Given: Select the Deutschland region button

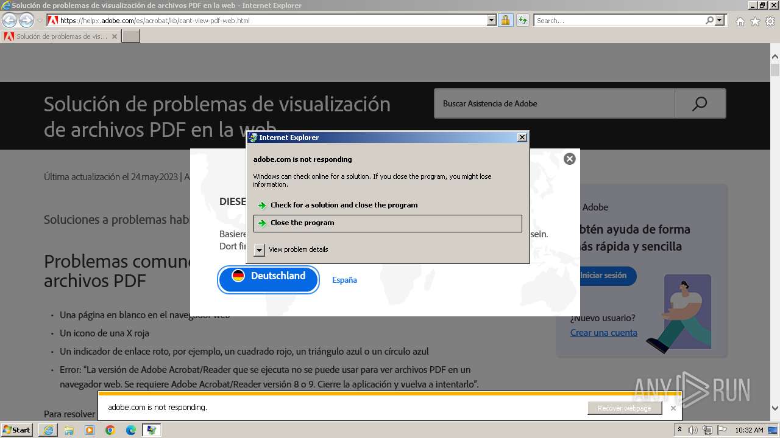Looking at the screenshot, I should 269,279.
